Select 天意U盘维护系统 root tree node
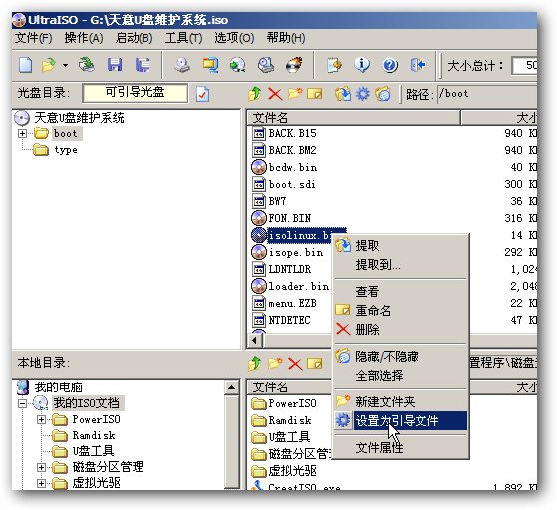 click(x=79, y=118)
